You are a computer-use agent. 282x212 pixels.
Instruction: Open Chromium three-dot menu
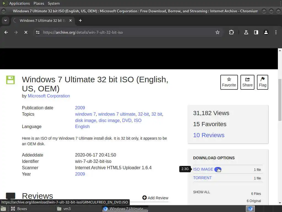pyautogui.click(x=276, y=32)
